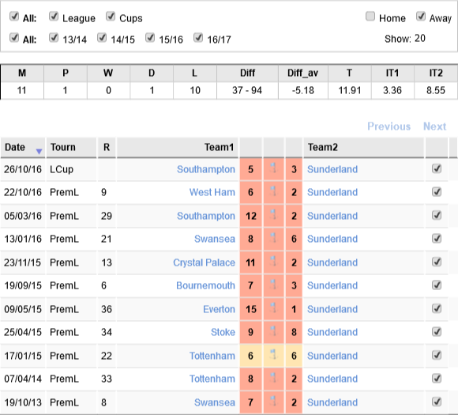Viewport: 458px width, 415px height.
Task: Sort by Team1 column header
Action: (x=219, y=147)
